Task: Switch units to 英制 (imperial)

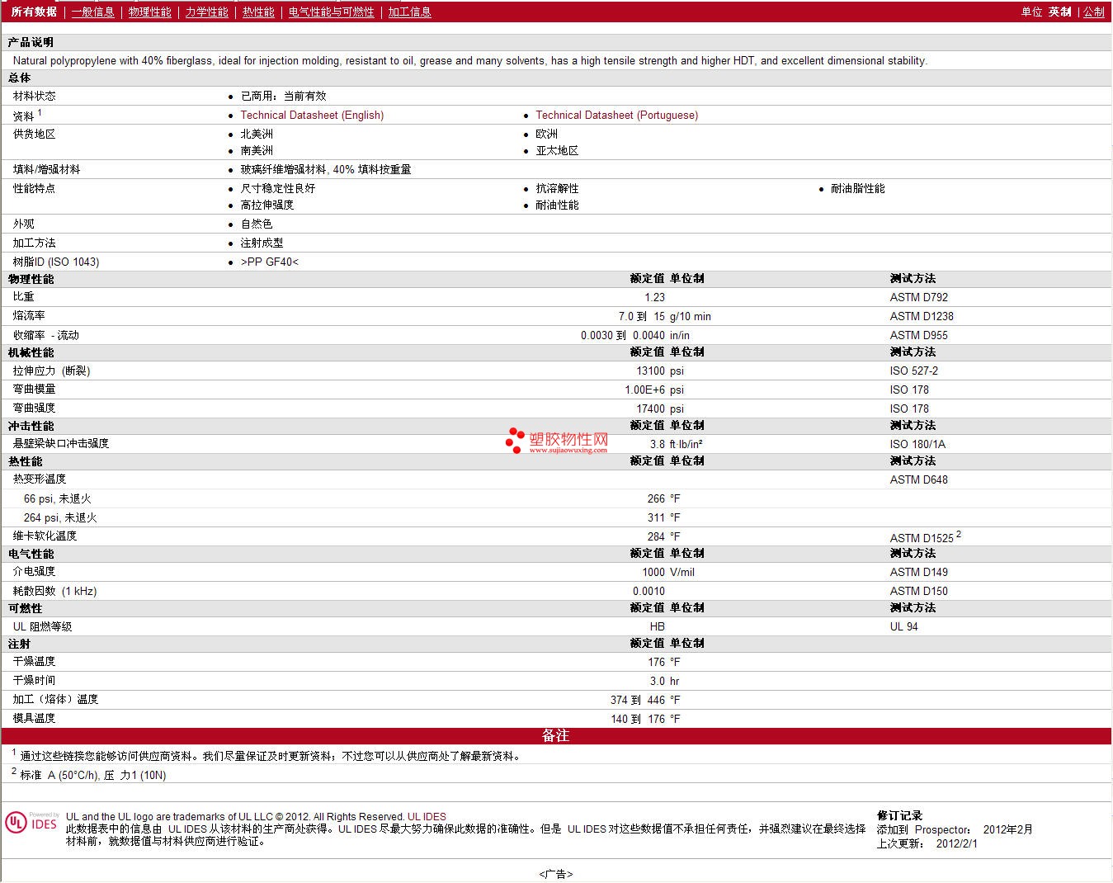Action: pyautogui.click(x=1059, y=12)
